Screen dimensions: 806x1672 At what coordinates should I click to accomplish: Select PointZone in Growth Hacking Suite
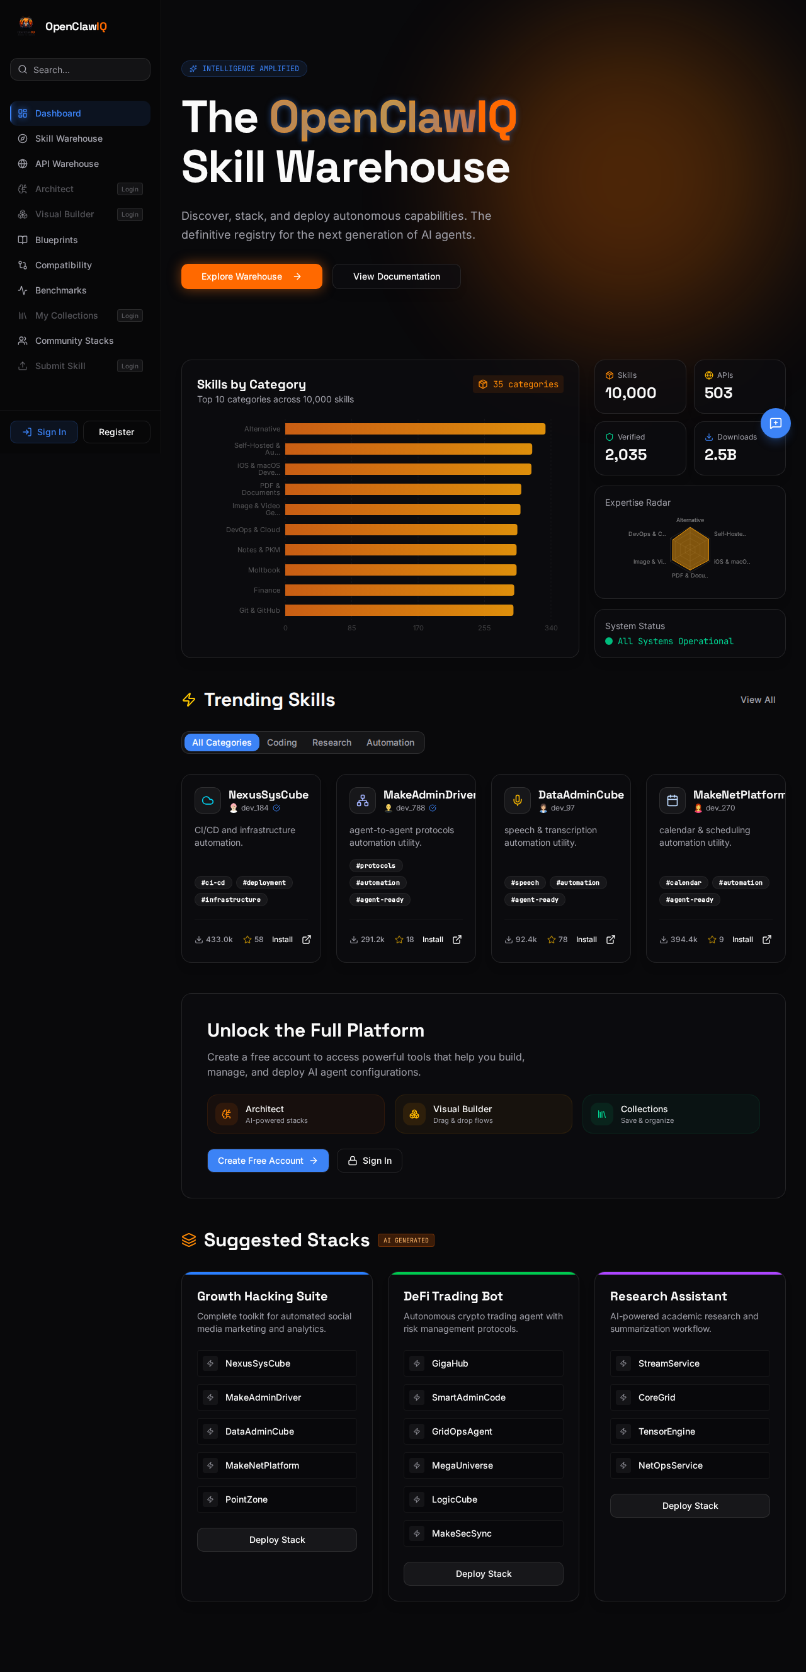[277, 1499]
